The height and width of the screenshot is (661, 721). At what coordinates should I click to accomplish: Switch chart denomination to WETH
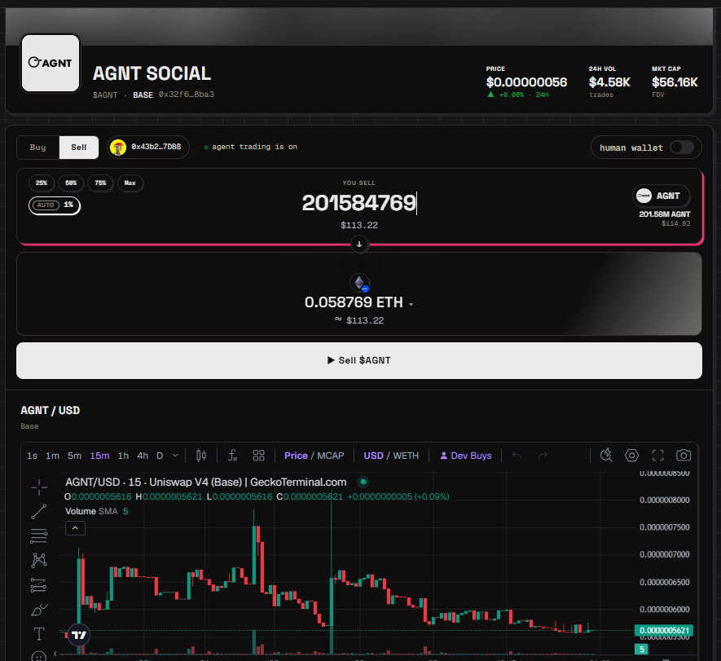(x=406, y=456)
